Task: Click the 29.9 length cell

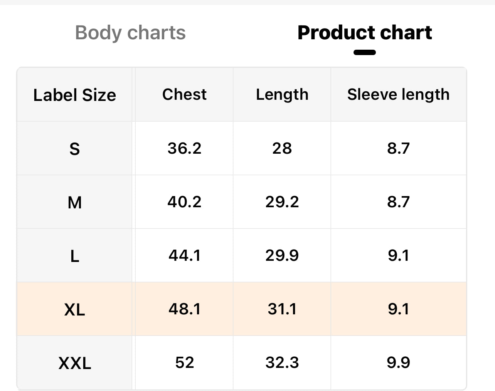Action: click(x=282, y=255)
